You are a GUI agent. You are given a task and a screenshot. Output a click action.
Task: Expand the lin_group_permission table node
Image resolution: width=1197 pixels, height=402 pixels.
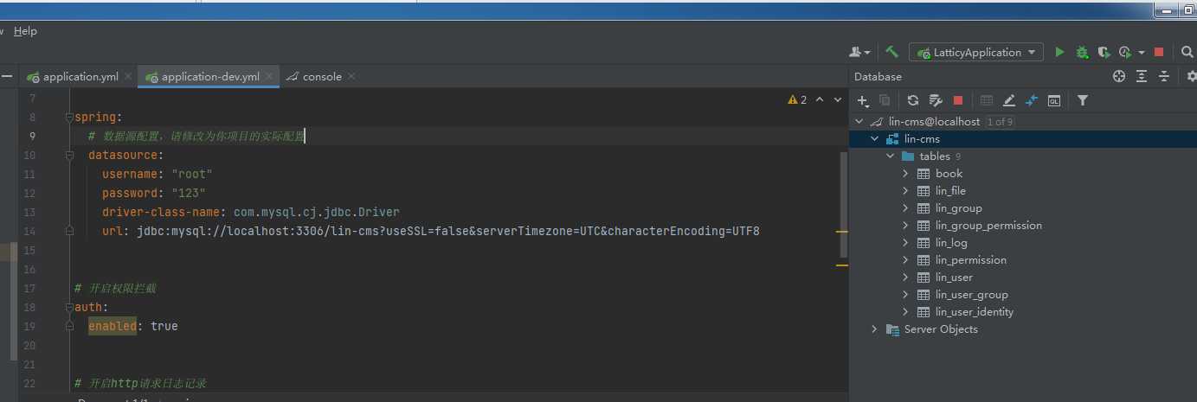pyautogui.click(x=905, y=226)
